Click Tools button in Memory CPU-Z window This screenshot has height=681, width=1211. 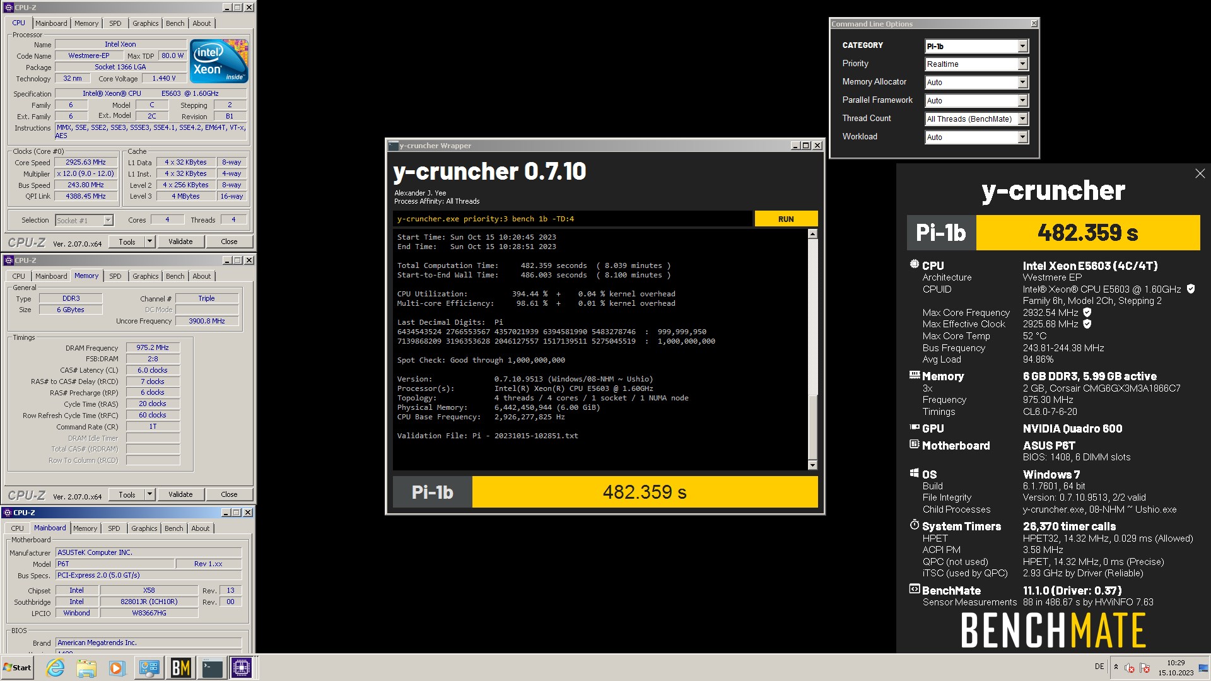coord(127,494)
